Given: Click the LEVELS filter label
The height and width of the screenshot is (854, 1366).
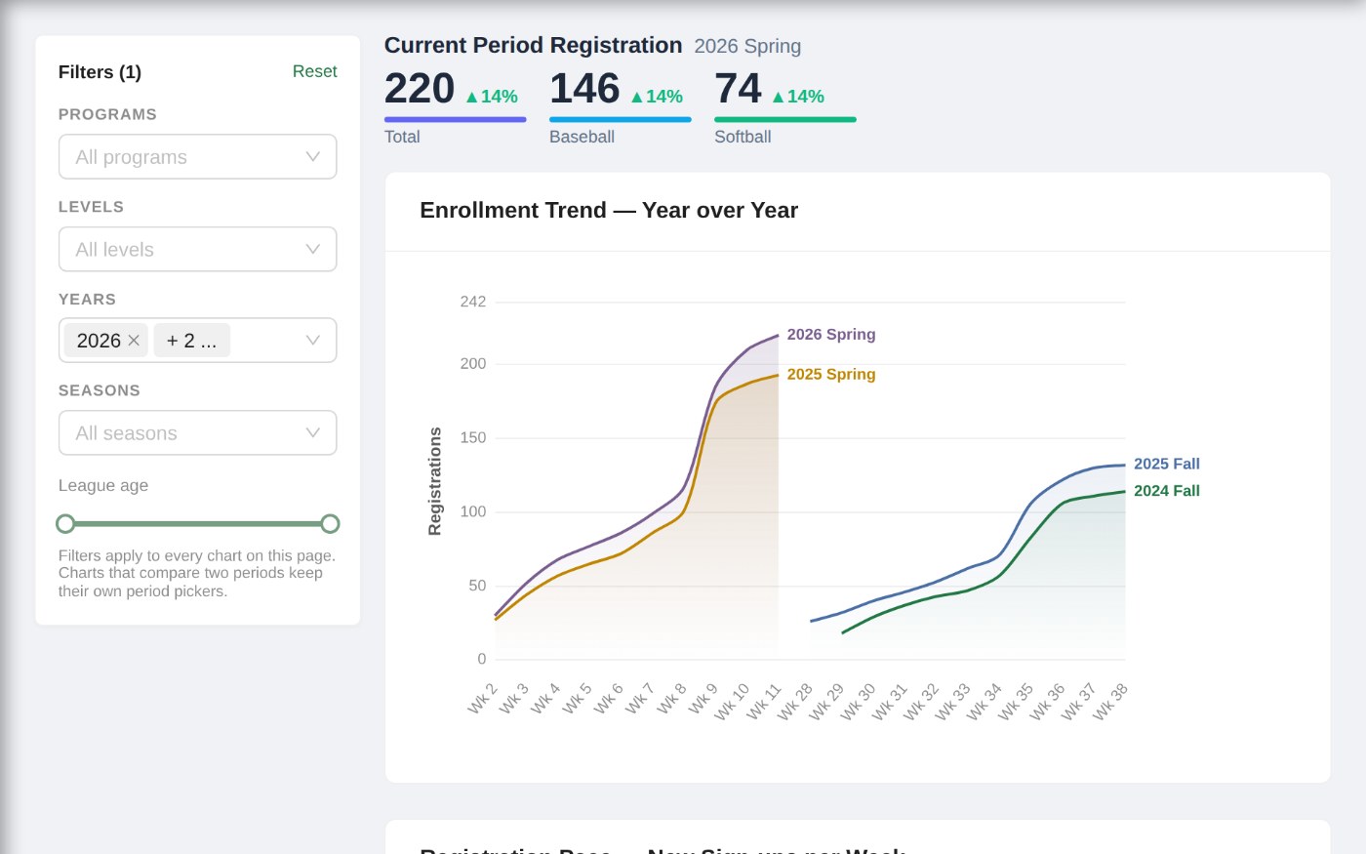Looking at the screenshot, I should pyautogui.click(x=91, y=207).
